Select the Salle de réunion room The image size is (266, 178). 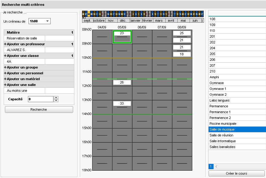[237, 135]
